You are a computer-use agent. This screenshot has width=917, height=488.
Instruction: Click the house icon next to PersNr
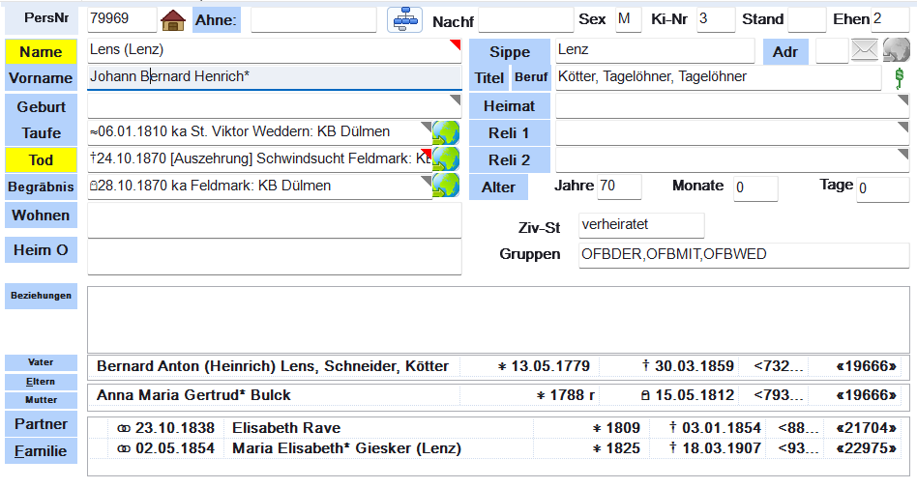pos(173,20)
